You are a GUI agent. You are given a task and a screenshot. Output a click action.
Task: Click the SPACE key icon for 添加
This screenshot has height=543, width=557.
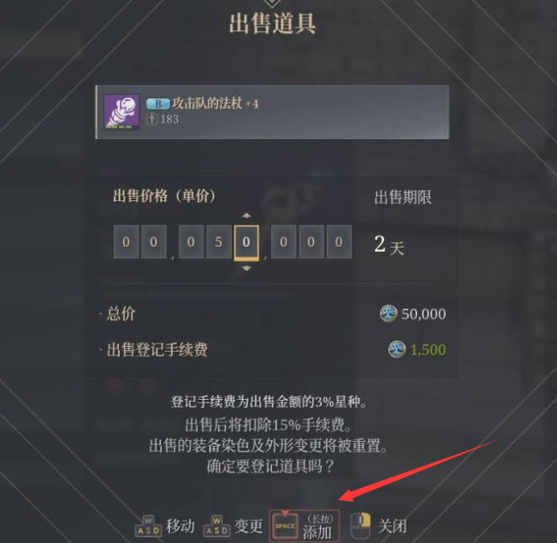285,525
